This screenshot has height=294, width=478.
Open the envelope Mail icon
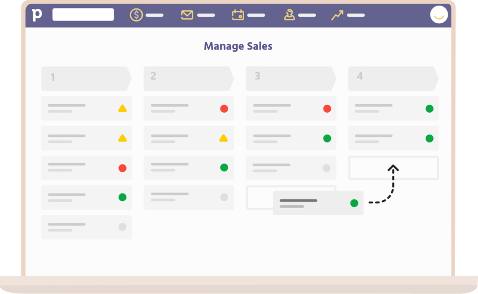point(187,15)
